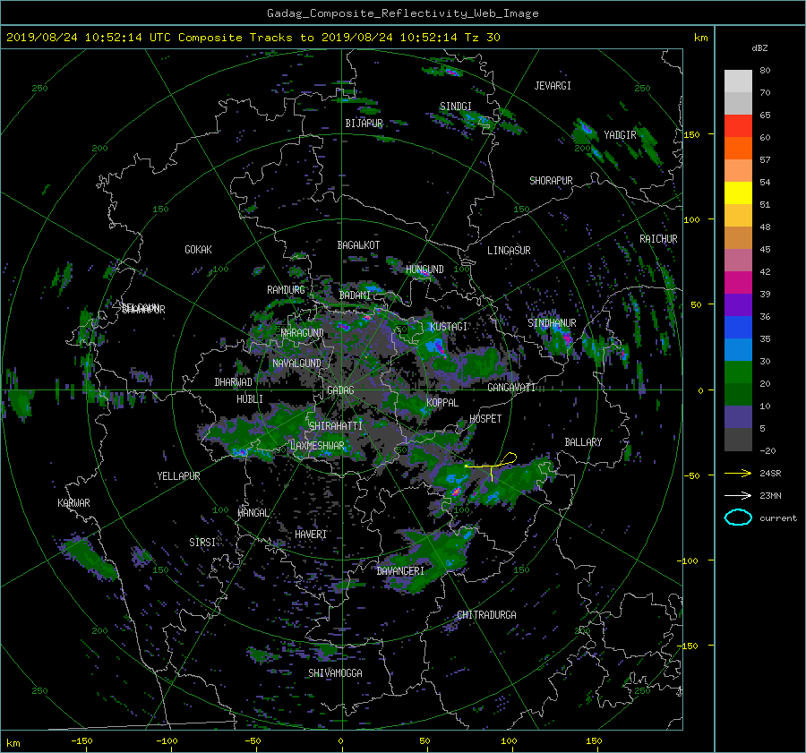This screenshot has height=753, width=806.
Task: Select the CHITRADURGA city label
Action: (486, 615)
